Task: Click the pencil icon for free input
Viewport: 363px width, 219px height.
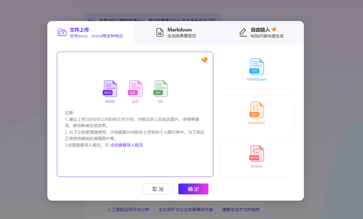Action: [243, 32]
